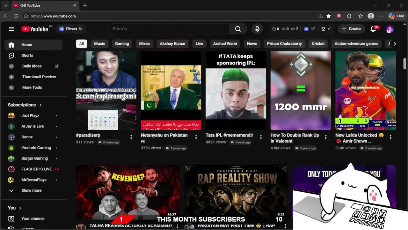This screenshot has height=230, width=408.
Task: Select the All filter chip
Action: pos(82,44)
